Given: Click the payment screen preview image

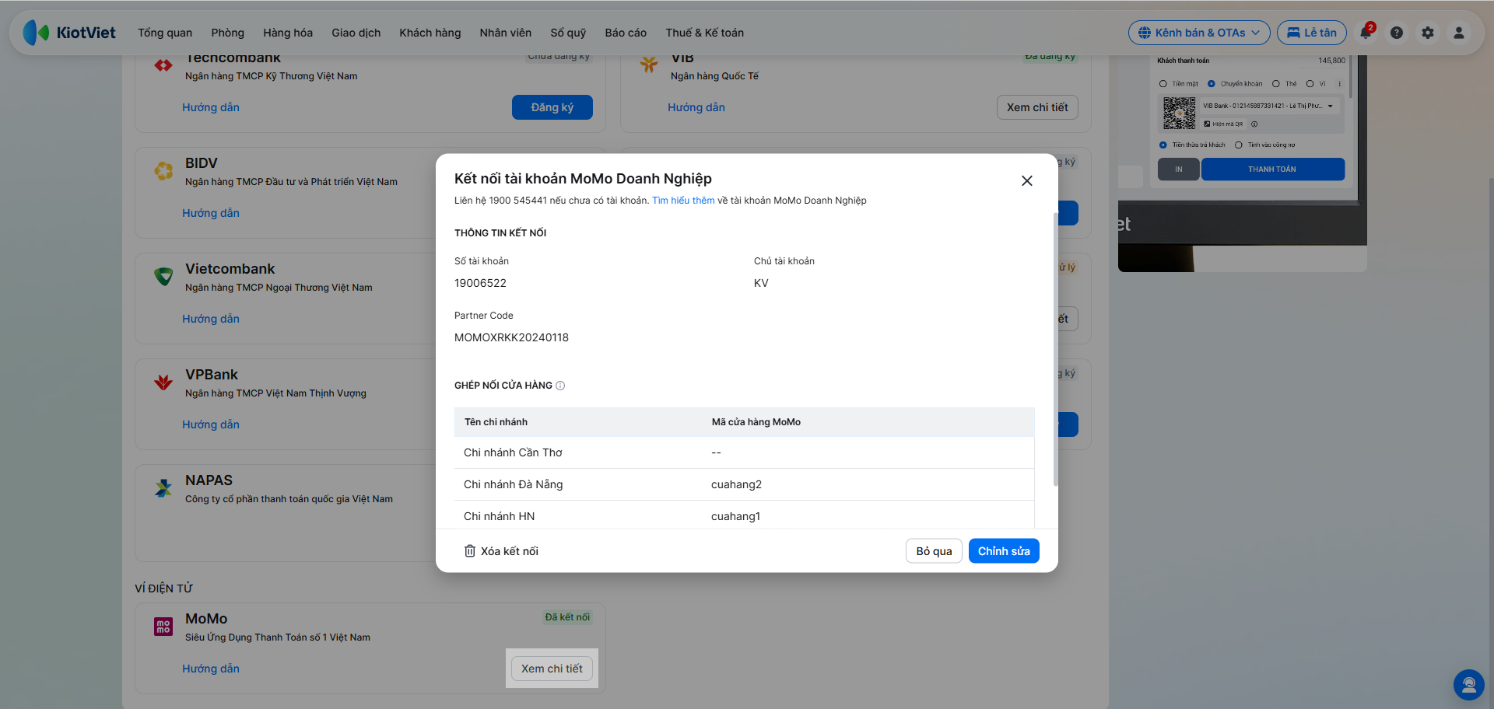Looking at the screenshot, I should click(x=1243, y=163).
